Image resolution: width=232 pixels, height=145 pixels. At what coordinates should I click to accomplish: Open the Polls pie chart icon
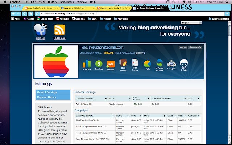tap(148, 64)
